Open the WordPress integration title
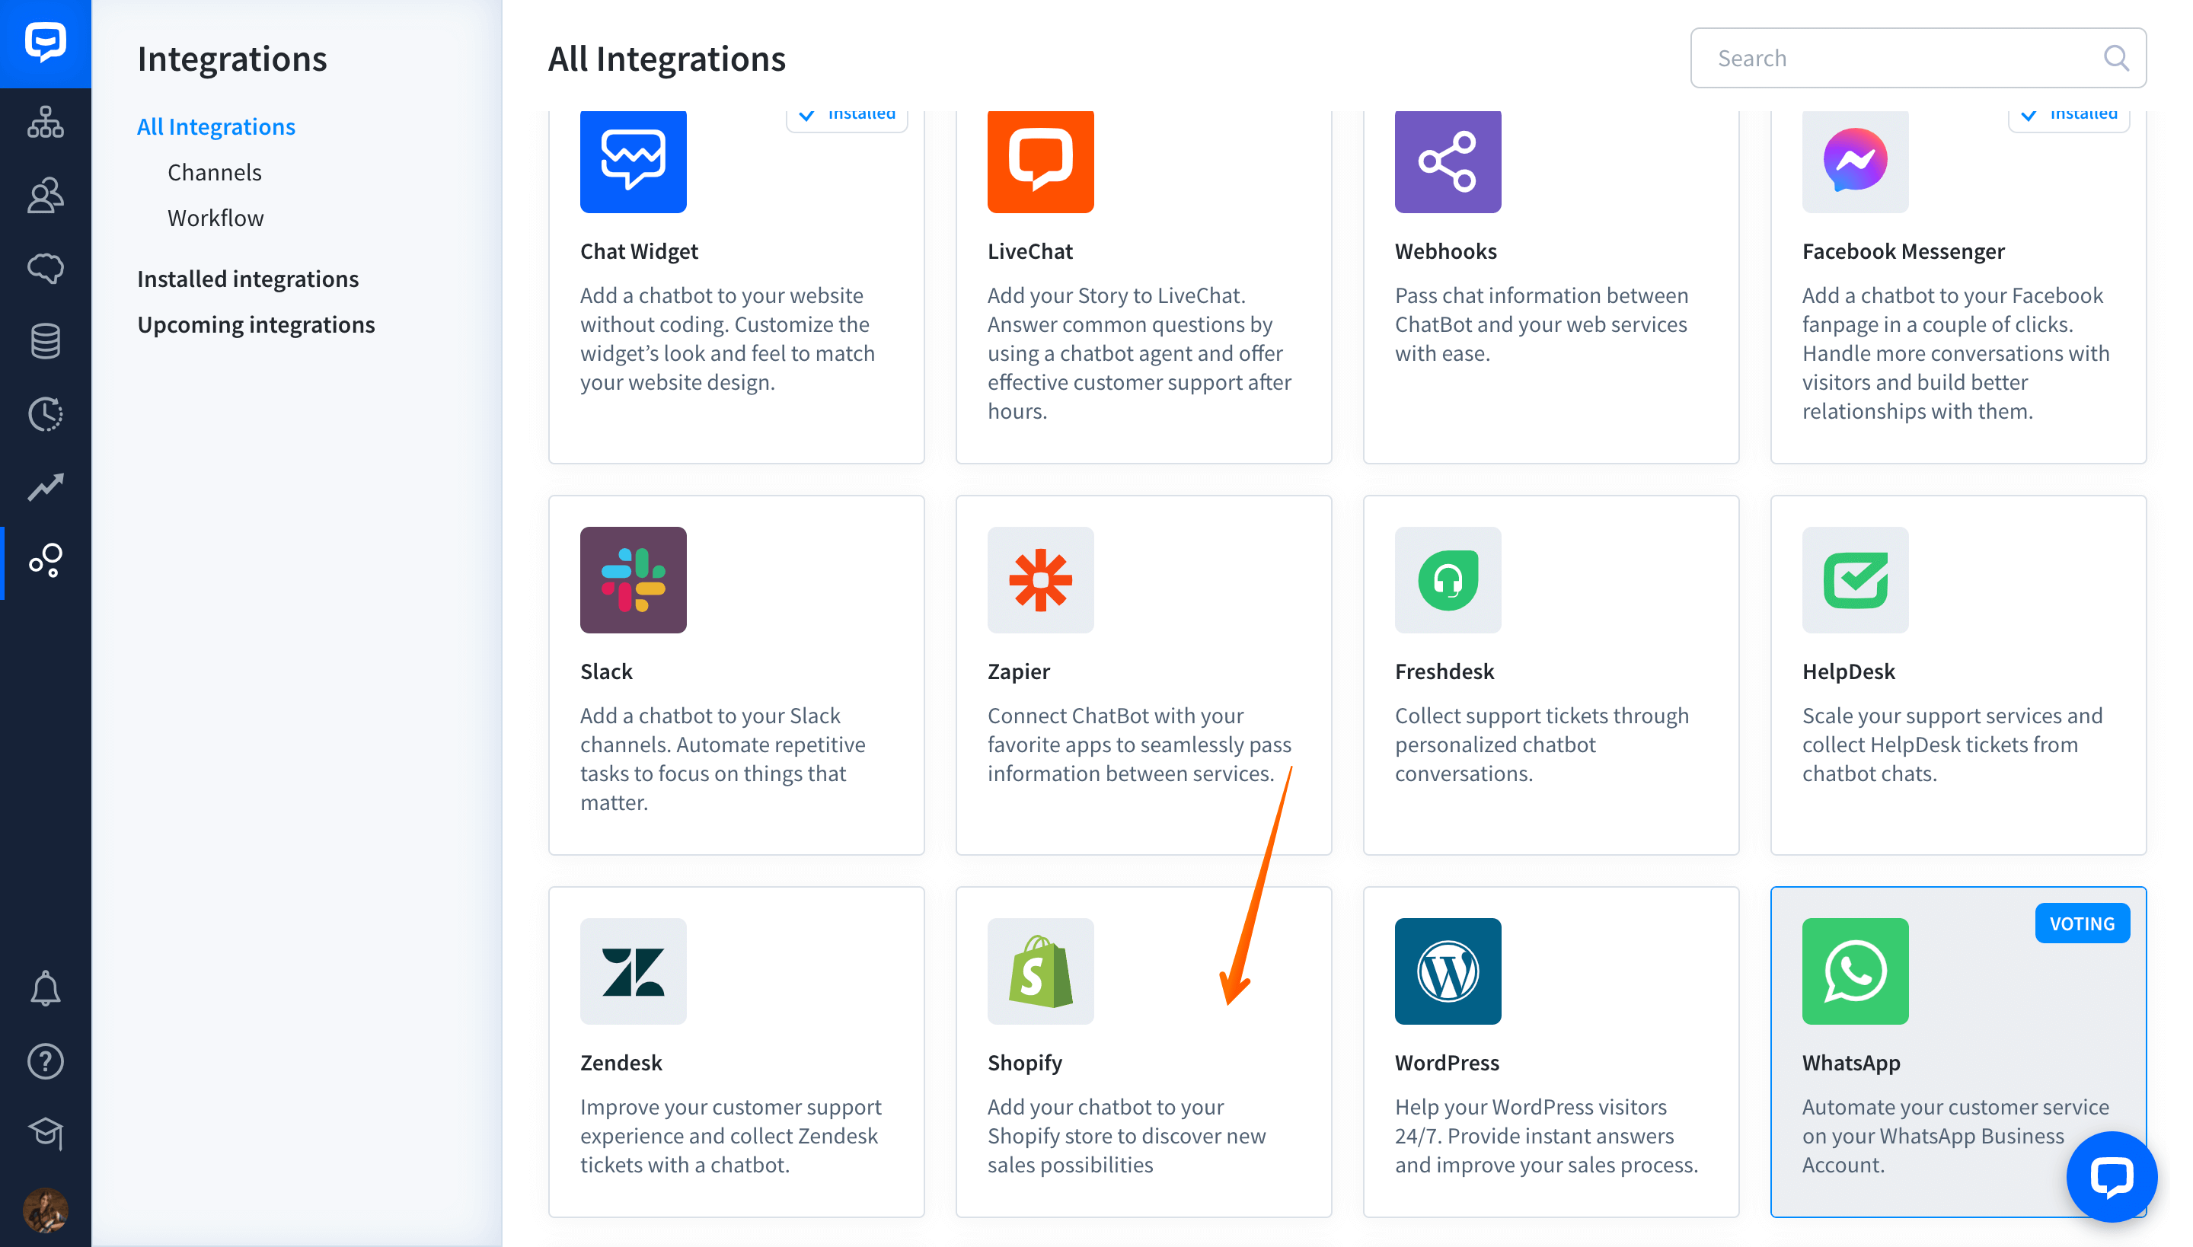The width and height of the screenshot is (2193, 1247). point(1446,1063)
